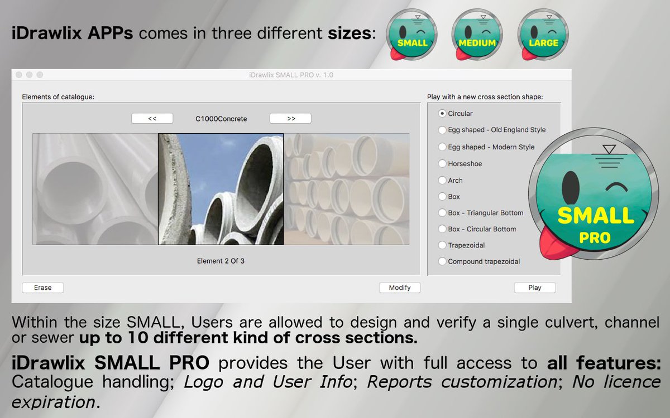Click the MEDIUM app size badge icon
This screenshot has height=418, width=670.
[x=477, y=35]
